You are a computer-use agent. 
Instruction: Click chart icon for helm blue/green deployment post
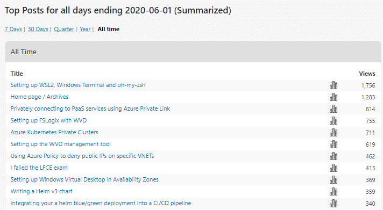coord(333,204)
